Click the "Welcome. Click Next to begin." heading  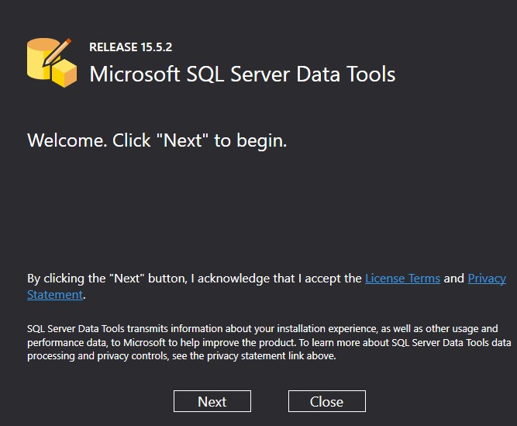[157, 141]
